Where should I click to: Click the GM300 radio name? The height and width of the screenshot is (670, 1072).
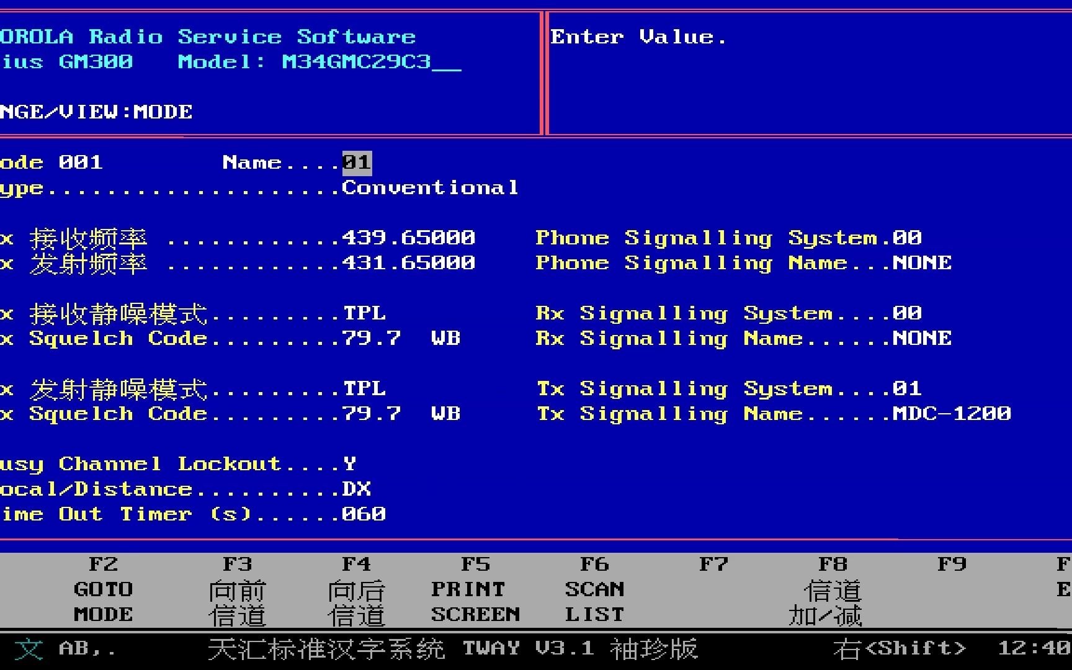coord(96,62)
